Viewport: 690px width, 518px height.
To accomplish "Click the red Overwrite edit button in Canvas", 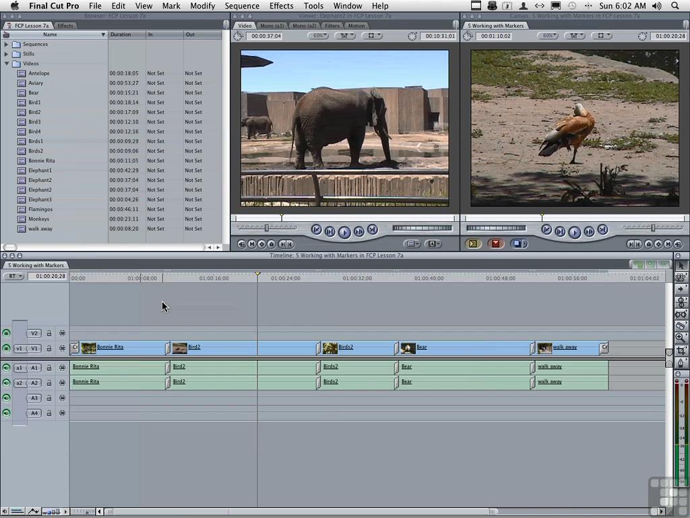I will 496,243.
